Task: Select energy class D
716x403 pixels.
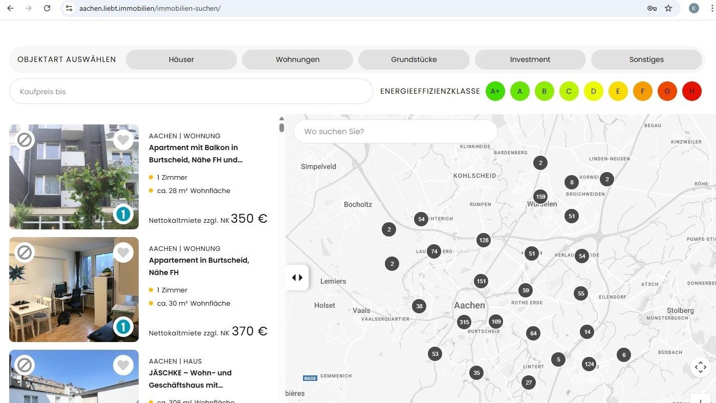Action: pos(593,91)
